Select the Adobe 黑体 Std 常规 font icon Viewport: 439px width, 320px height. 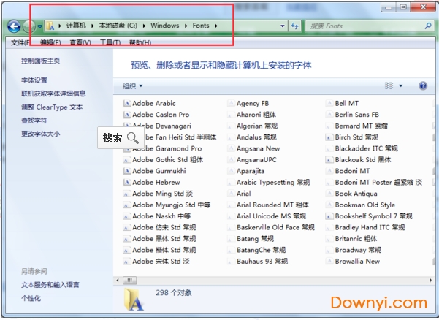(127, 239)
